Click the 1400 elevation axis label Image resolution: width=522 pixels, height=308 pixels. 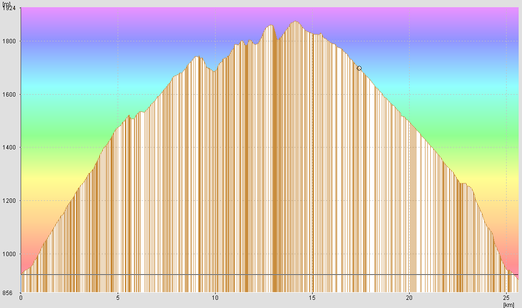click(10, 148)
